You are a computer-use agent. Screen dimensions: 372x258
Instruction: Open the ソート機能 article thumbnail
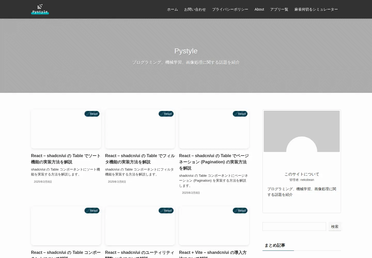tap(66, 129)
